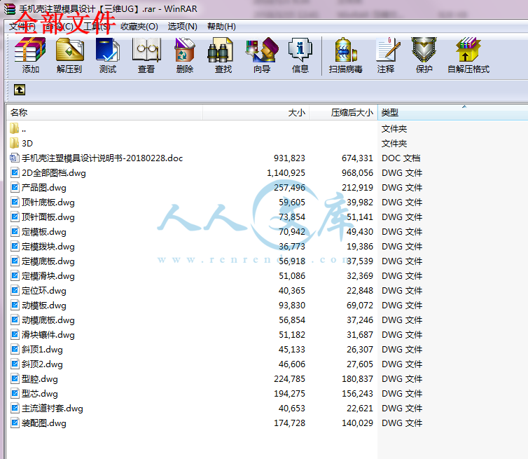528x459 pixels.
Task: Click the DWG icon beside 装配图.dwg
Action: click(x=15, y=423)
